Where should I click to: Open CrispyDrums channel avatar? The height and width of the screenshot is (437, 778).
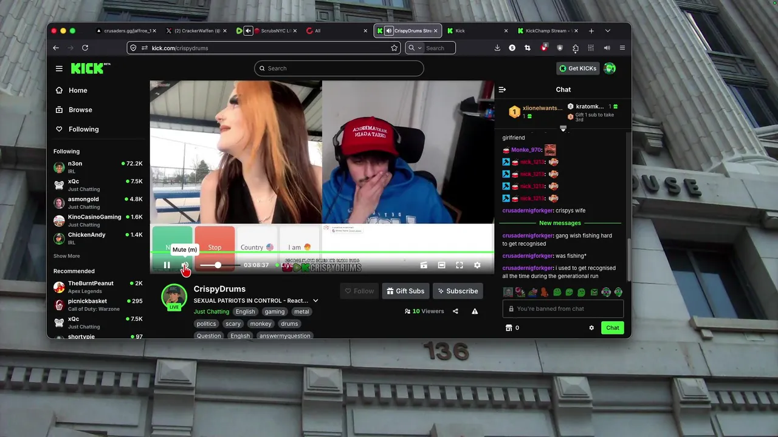pos(174,296)
